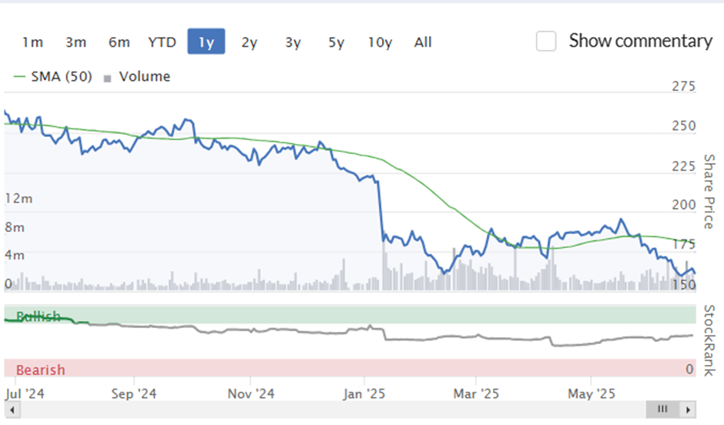724x425 pixels.
Task: Click the Mar '25 axis label
Action: [x=476, y=393]
